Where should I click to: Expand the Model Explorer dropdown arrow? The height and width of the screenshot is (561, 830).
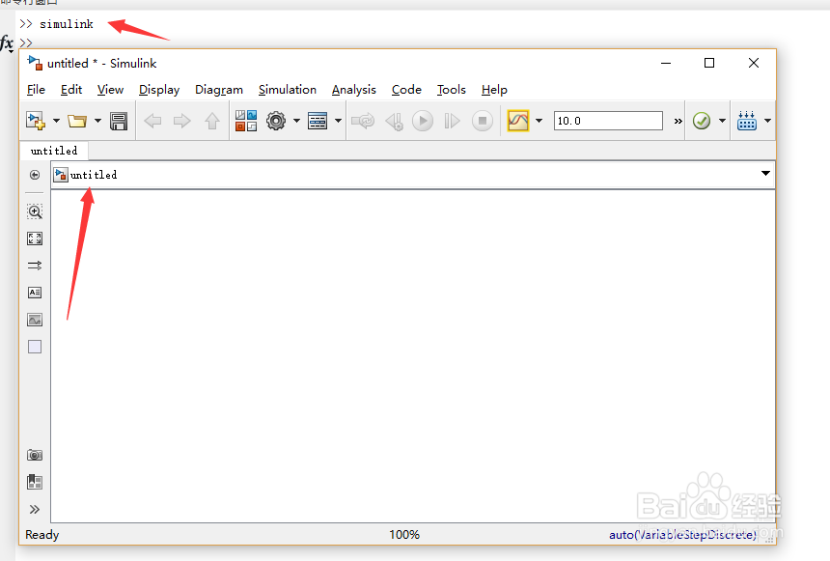pyautogui.click(x=338, y=121)
